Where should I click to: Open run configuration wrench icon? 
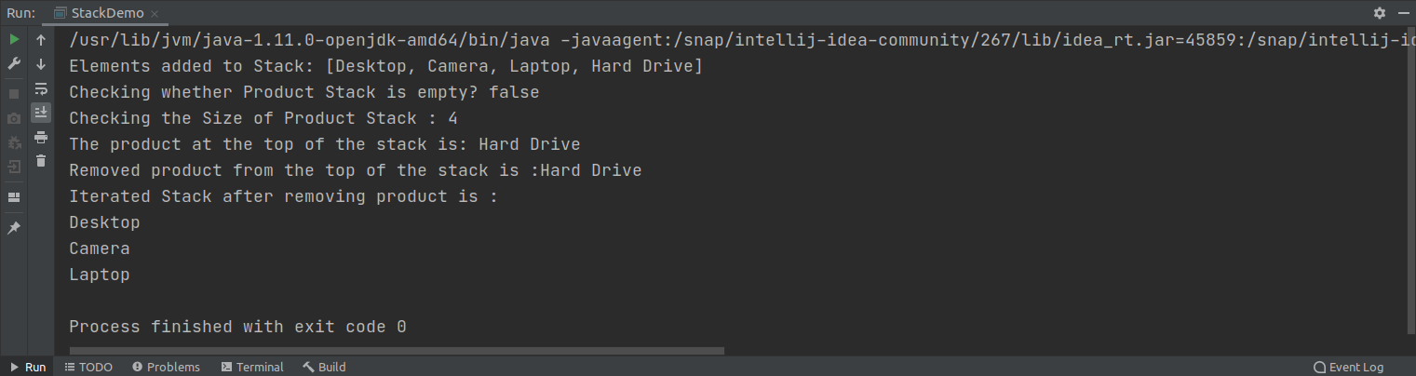point(14,64)
